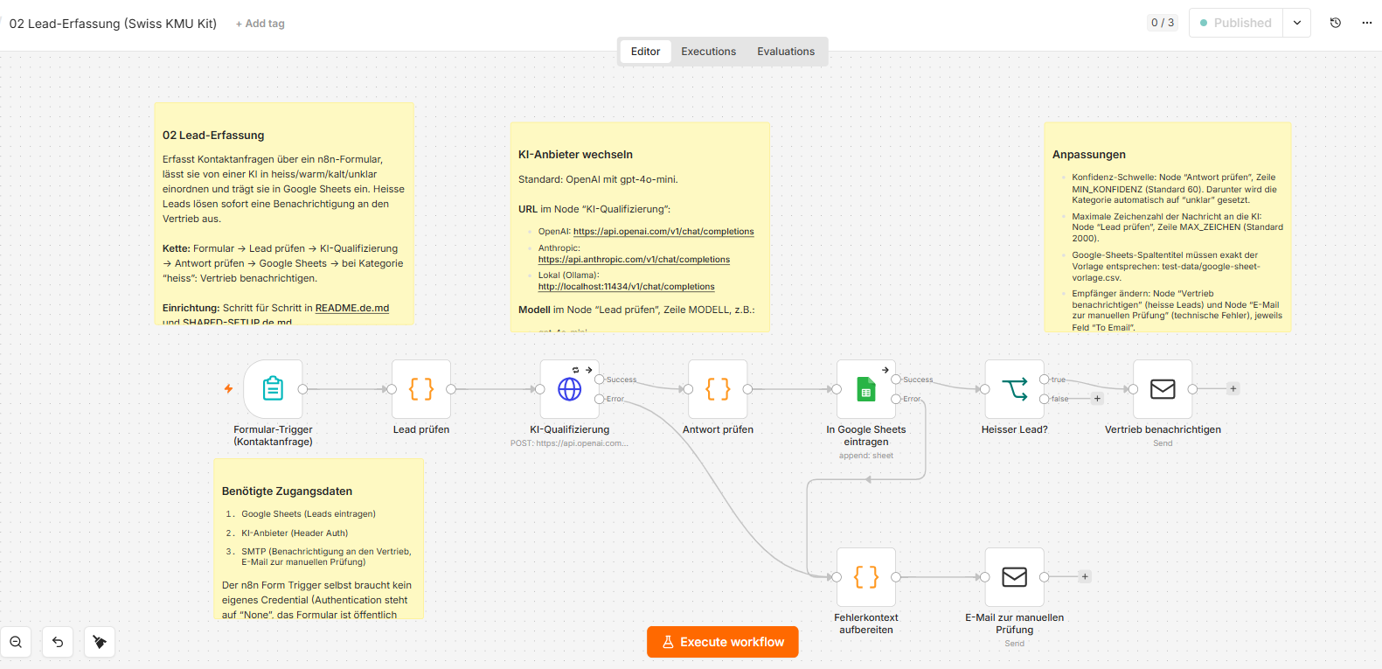
Task: Click the 0 / 3 counter badge
Action: pyautogui.click(x=1163, y=23)
